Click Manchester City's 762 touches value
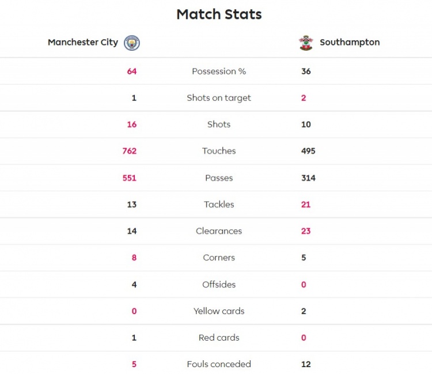The image size is (432, 374). (x=129, y=151)
